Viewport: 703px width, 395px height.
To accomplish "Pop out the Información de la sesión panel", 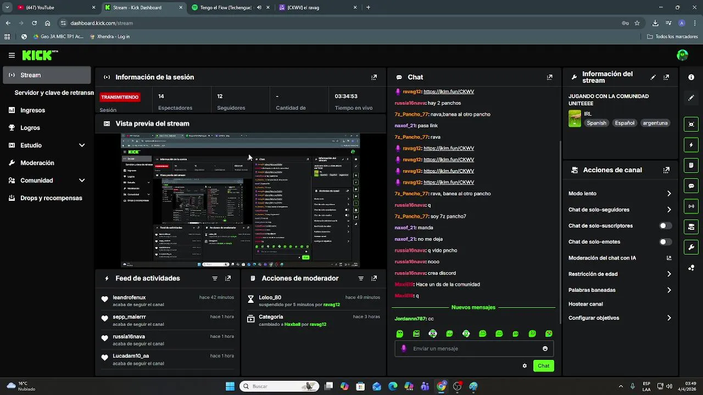I will [374, 77].
